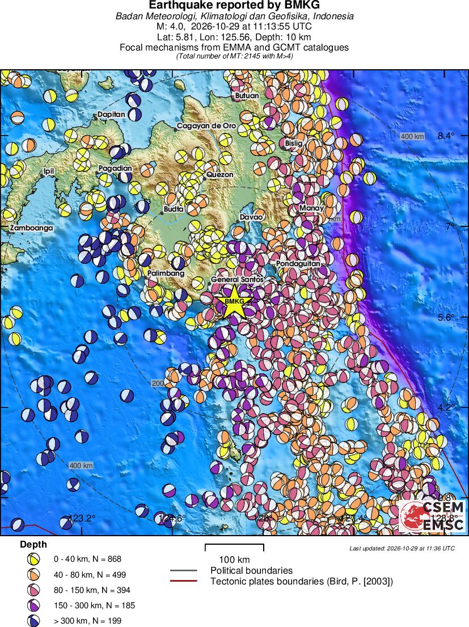Click the Ipil city label
Viewport: 469px width, 627px height.
[x=49, y=171]
